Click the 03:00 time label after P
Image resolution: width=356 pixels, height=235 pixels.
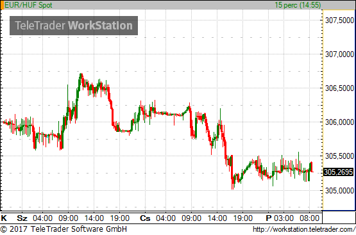[284, 218]
